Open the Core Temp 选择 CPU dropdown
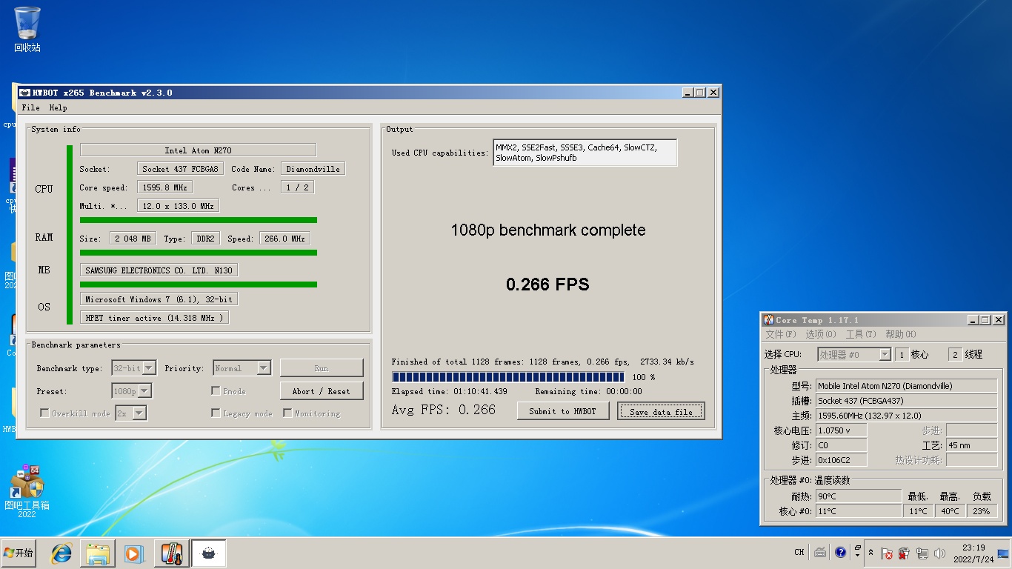This screenshot has height=569, width=1012. [x=854, y=355]
